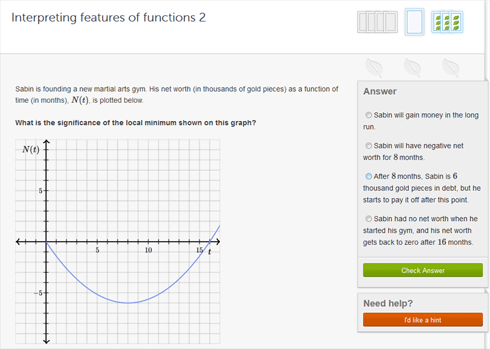Choose "negative net worth for 8 months" radio
This screenshot has height=349, width=490.
[368, 146]
